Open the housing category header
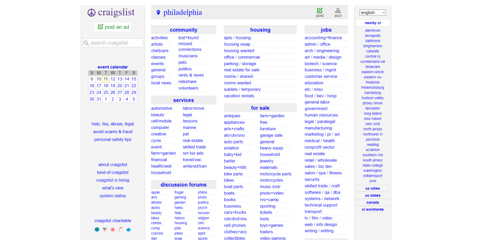Image resolution: width=479 pixels, height=240 pixels. click(260, 30)
